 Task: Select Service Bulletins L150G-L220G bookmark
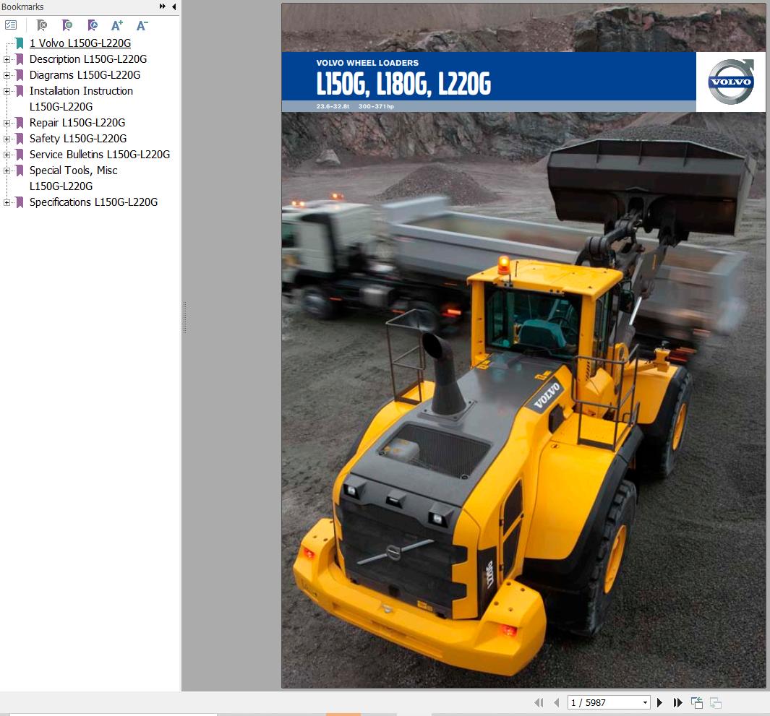coord(100,155)
